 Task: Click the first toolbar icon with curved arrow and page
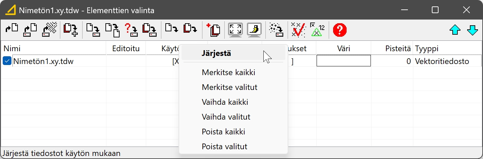coord(12,30)
